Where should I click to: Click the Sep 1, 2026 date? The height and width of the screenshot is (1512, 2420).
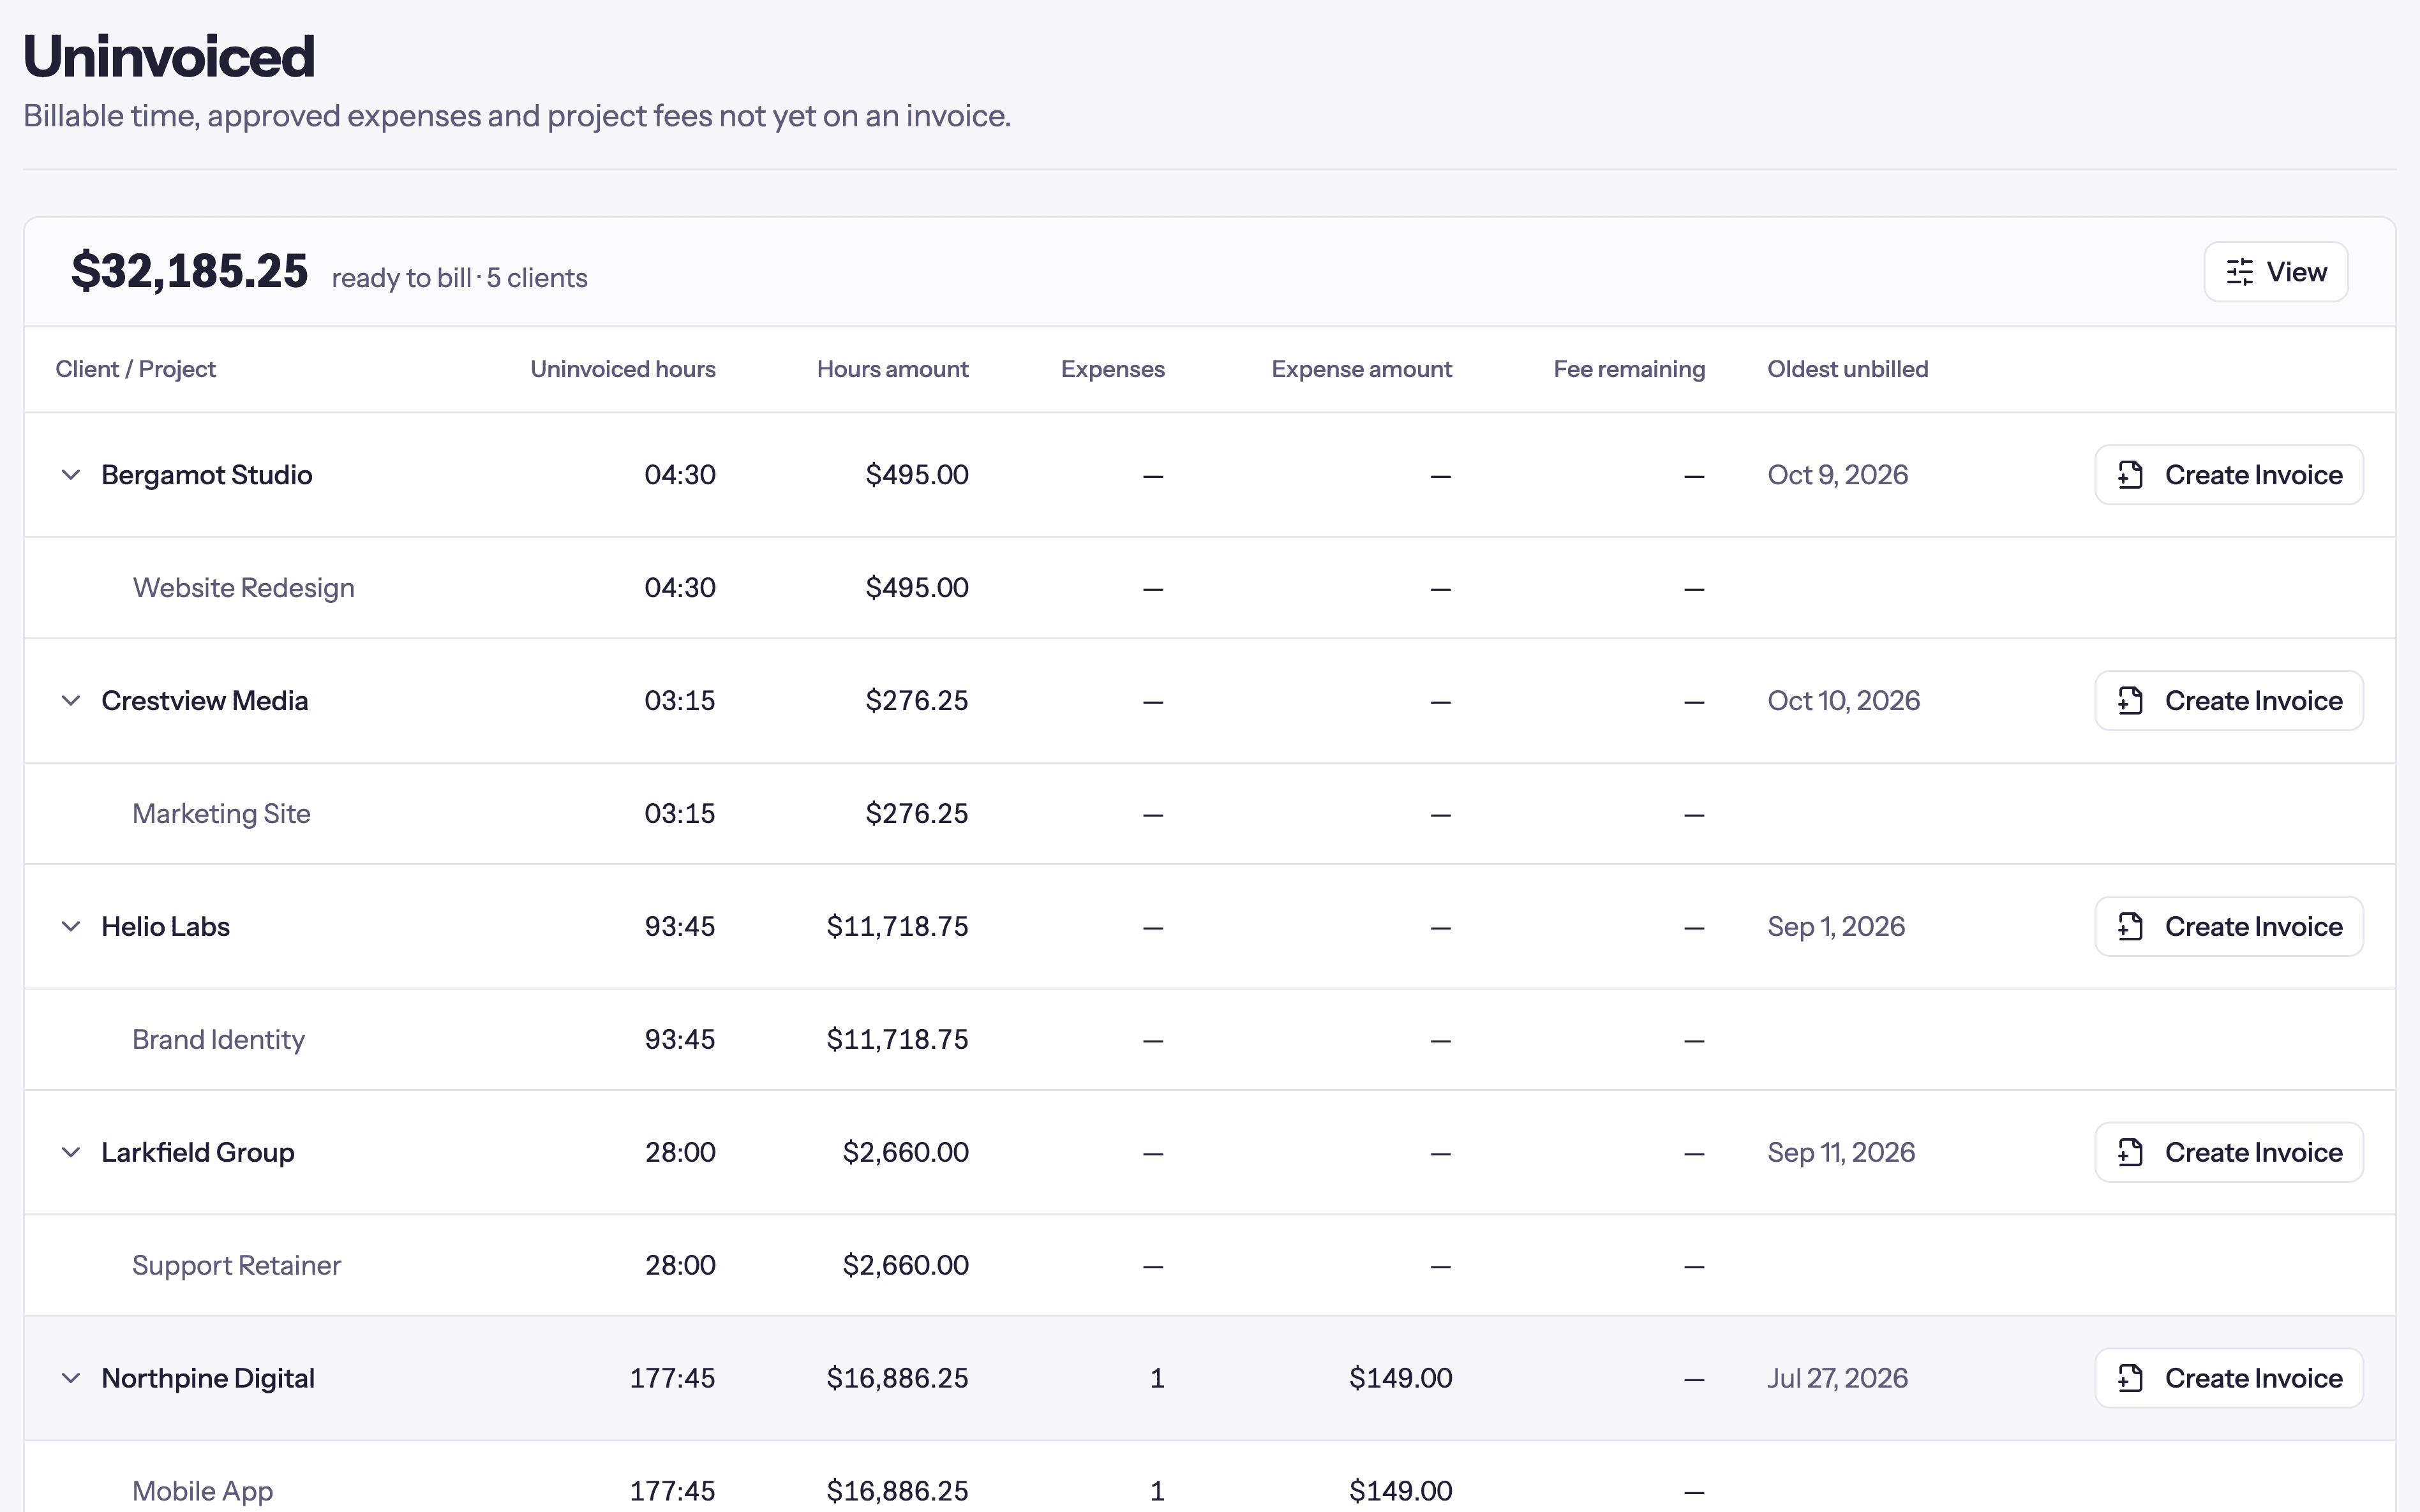tap(1836, 927)
